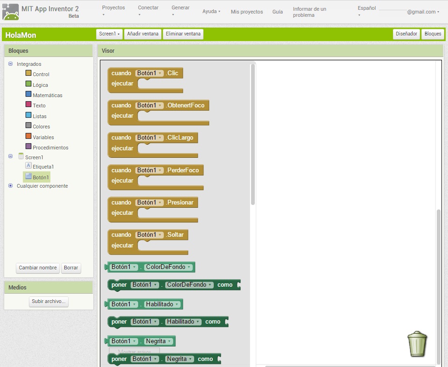The height and width of the screenshot is (367, 448).
Task: Click the Subir archivo button
Action: pos(49,302)
